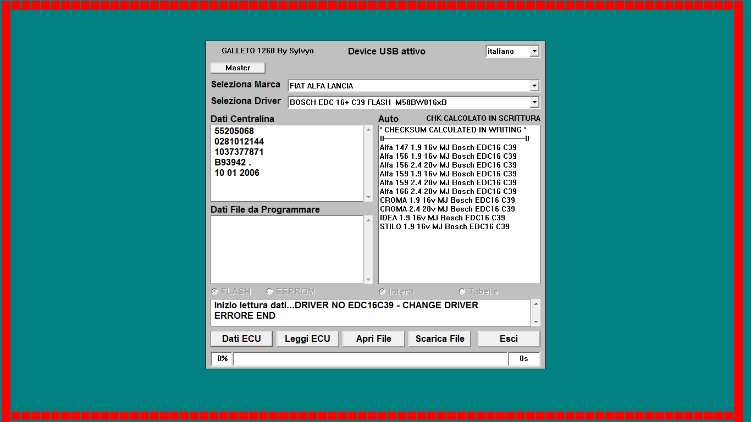
Task: Click the CHK CALCOLATO IN SCRITTURA label
Action: coord(483,118)
